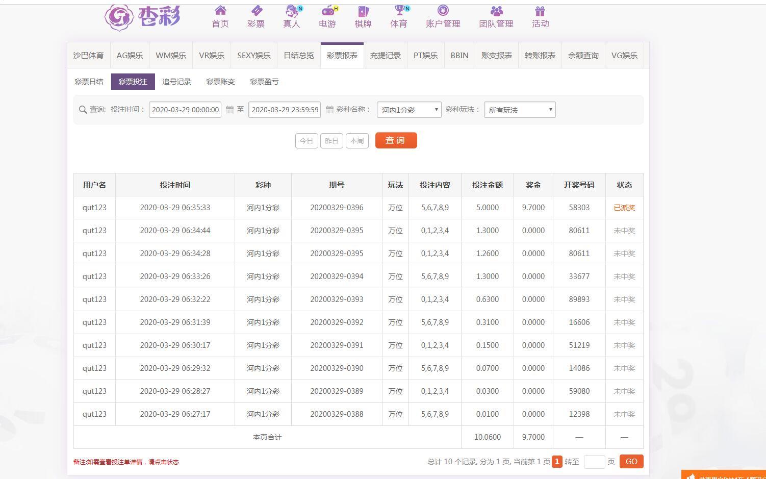The height and width of the screenshot is (479, 766).
Task: Switch to the 追号记录 sub-tab
Action: pos(176,82)
